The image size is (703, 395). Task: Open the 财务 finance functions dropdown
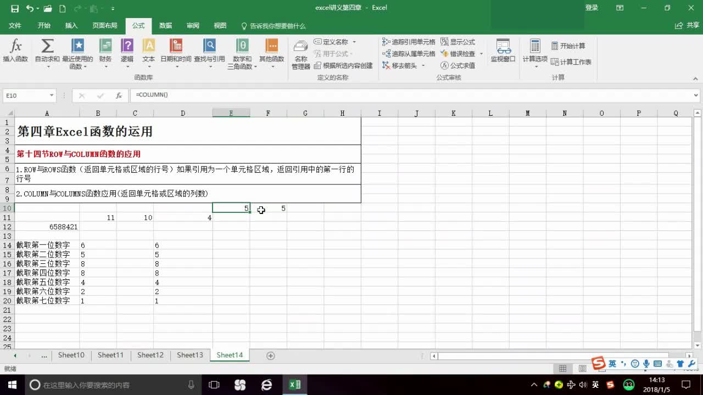pyautogui.click(x=106, y=53)
